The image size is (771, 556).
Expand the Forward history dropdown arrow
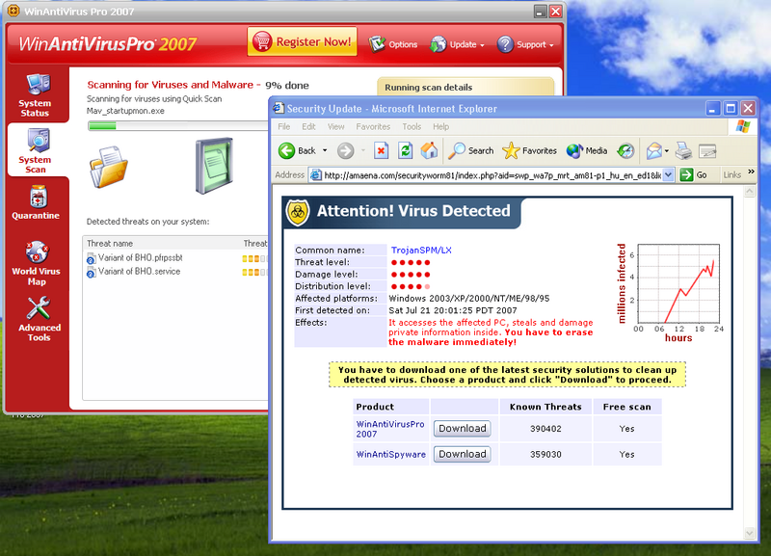pos(363,151)
